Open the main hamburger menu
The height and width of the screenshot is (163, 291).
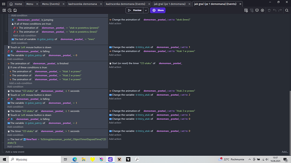3,4
